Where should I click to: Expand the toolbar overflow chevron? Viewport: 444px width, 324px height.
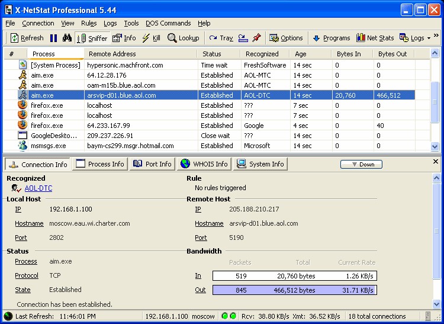(436, 36)
